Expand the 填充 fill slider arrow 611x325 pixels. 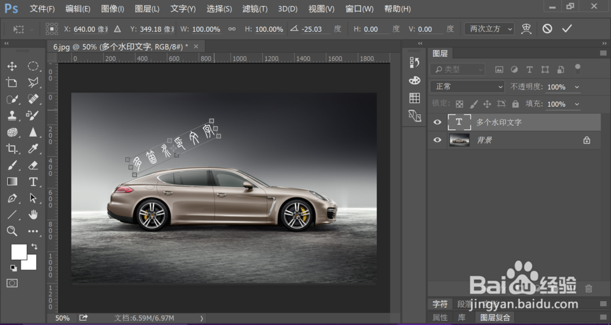(577, 104)
